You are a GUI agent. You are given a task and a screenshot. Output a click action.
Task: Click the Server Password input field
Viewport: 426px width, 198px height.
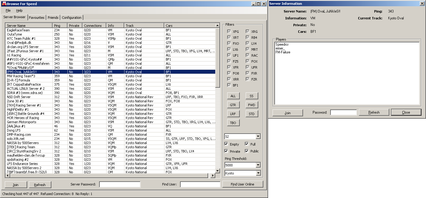[x=120, y=184]
